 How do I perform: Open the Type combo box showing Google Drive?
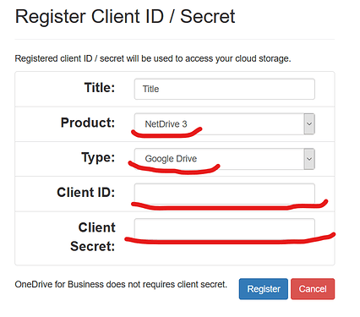click(x=225, y=159)
